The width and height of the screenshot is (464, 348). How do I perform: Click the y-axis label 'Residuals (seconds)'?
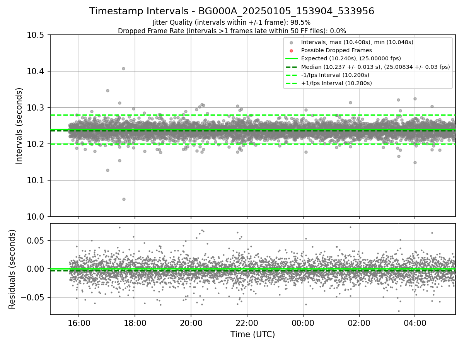[12, 269]
